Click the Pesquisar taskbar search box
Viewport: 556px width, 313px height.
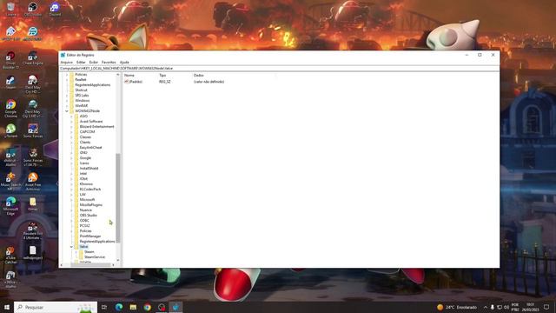click(56, 307)
